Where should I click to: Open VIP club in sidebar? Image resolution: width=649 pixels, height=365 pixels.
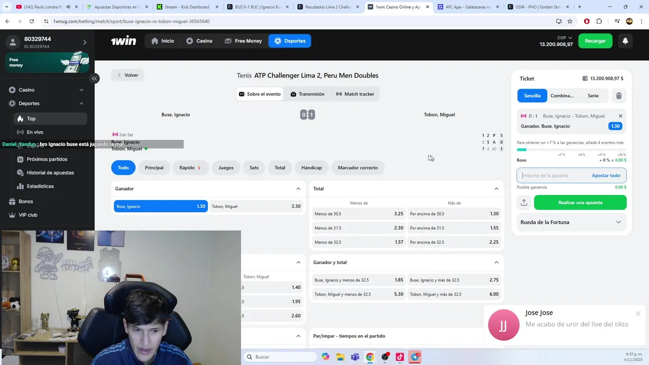click(28, 215)
